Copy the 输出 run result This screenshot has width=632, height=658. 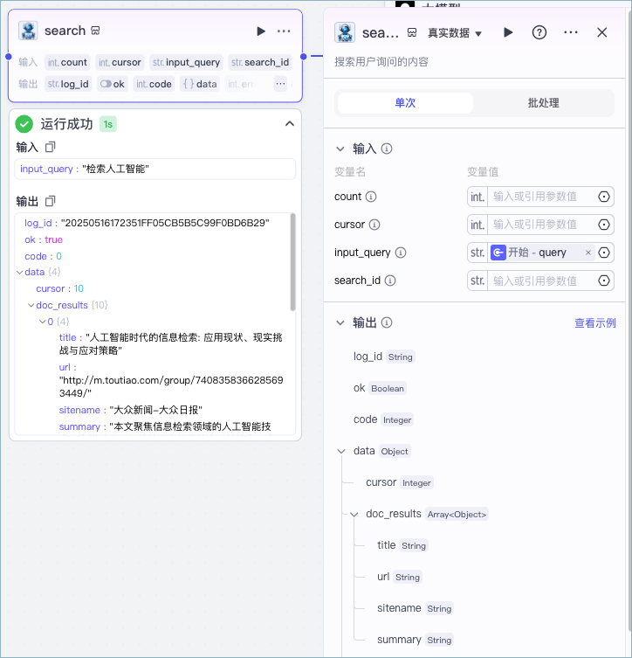click(51, 201)
